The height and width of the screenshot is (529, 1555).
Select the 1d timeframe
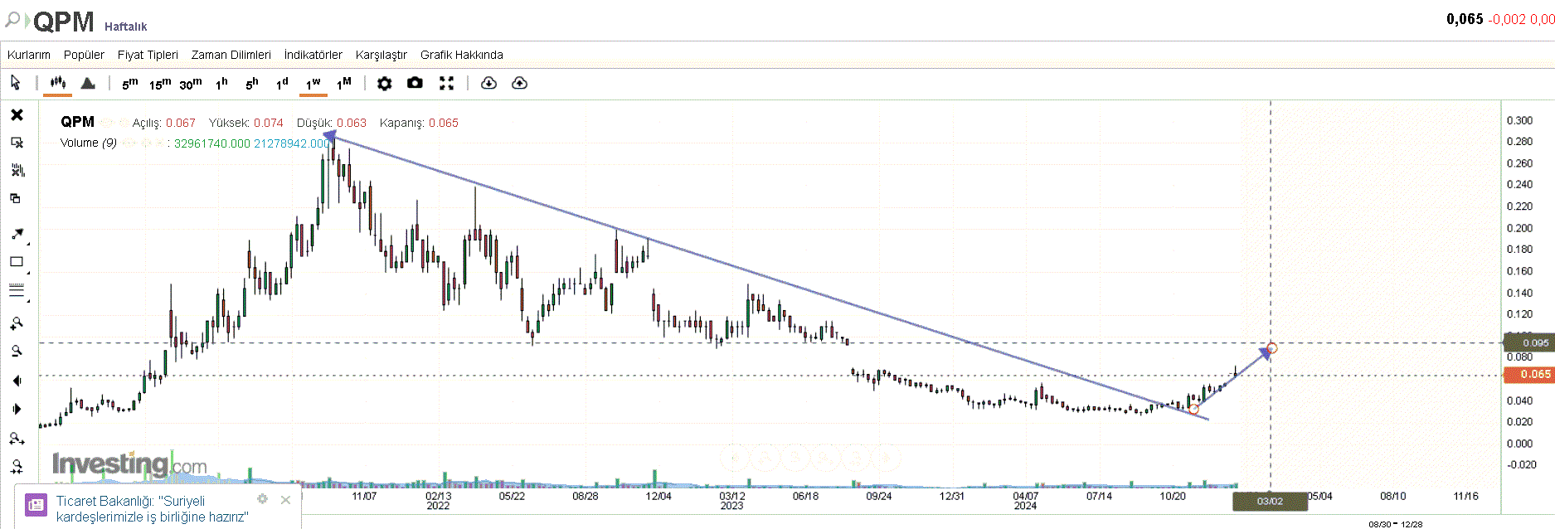click(282, 84)
